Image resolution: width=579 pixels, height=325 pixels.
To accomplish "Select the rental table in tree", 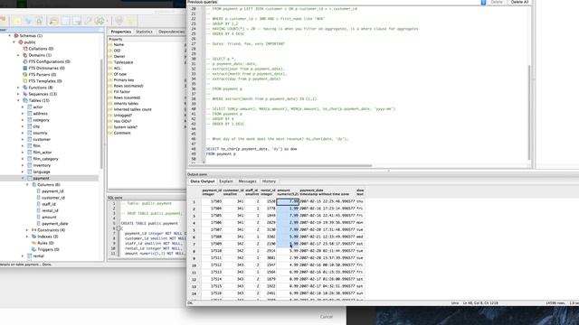I will coord(39,256).
